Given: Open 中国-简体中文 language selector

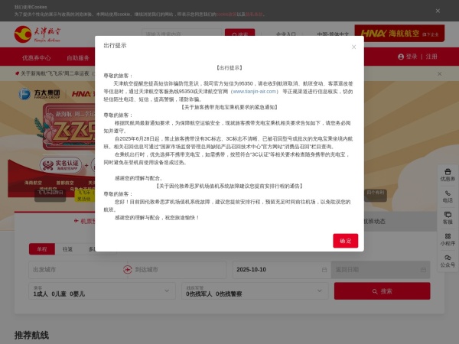Looking at the screenshot, I should [333, 34].
